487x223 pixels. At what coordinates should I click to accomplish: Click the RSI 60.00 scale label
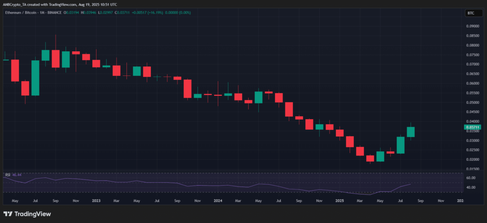[x=470, y=178]
